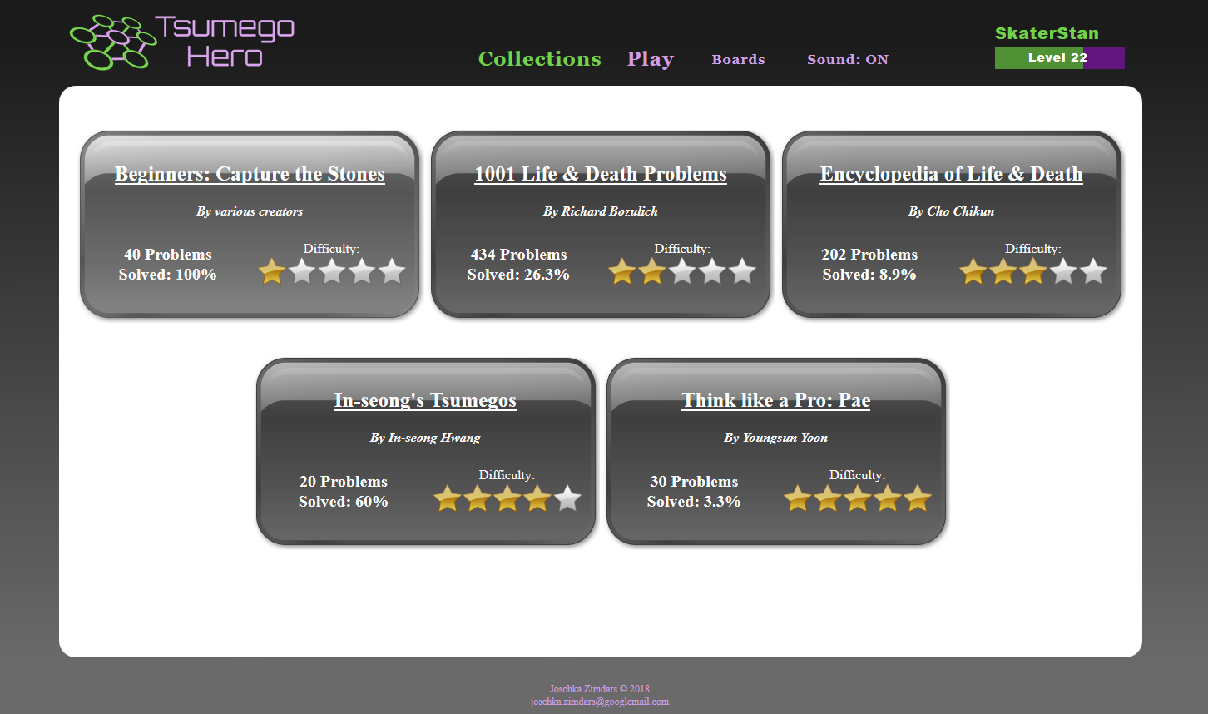Open the Collections page
Screen dimensions: 1208x714
click(x=539, y=59)
